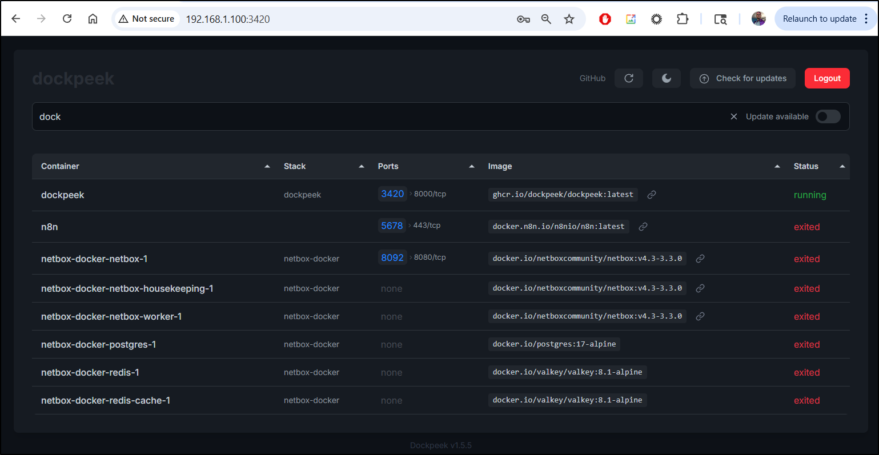Click docker.n8n.io/n8nio/n8n:latest image tag

(x=559, y=227)
